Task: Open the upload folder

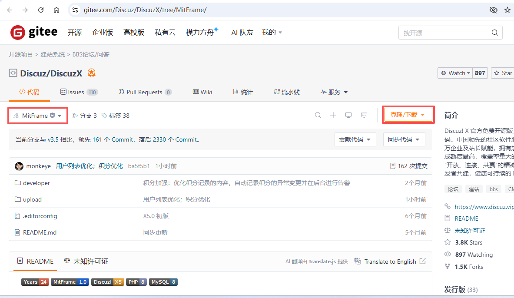Action: point(32,199)
